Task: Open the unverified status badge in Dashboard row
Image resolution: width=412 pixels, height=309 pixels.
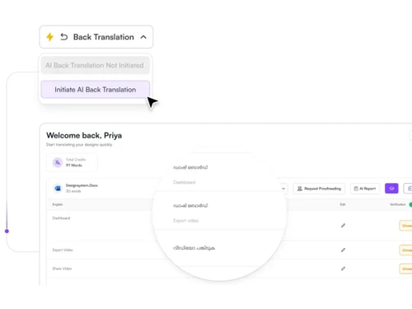Action: click(405, 226)
